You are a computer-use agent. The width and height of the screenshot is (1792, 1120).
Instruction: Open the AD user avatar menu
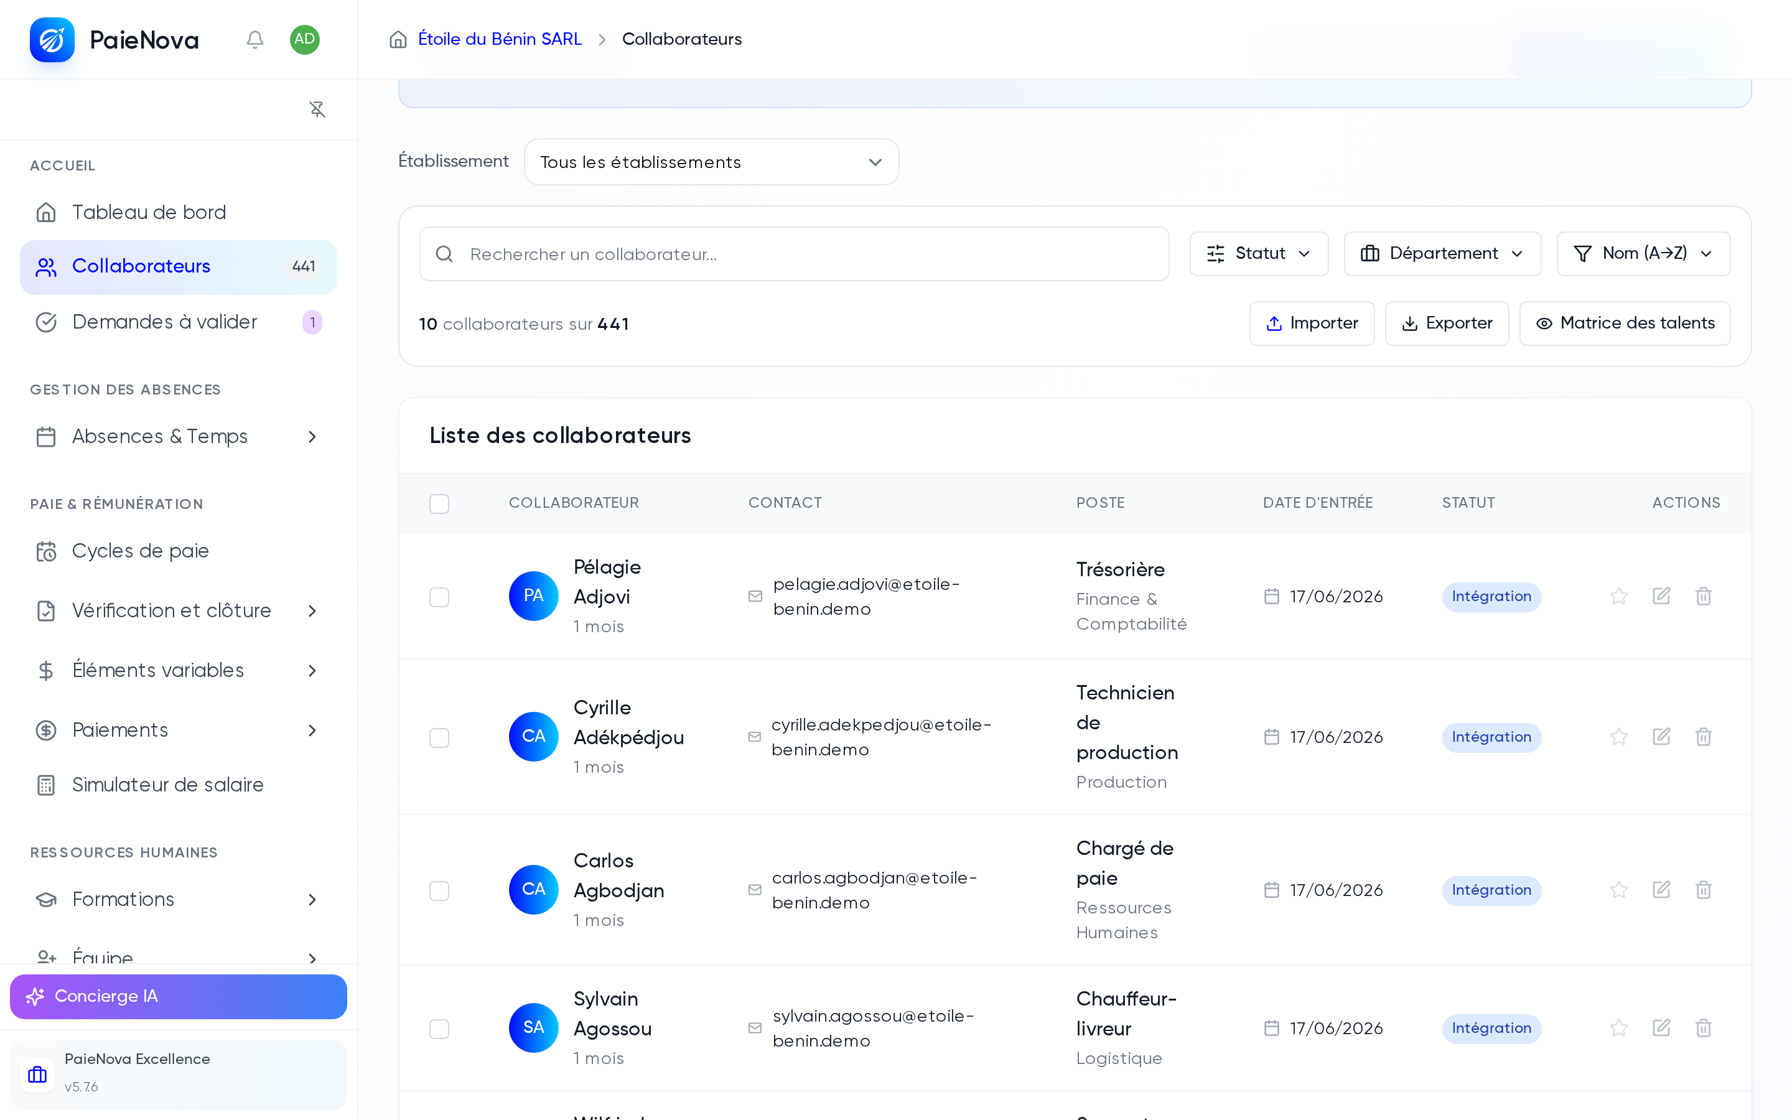point(304,39)
